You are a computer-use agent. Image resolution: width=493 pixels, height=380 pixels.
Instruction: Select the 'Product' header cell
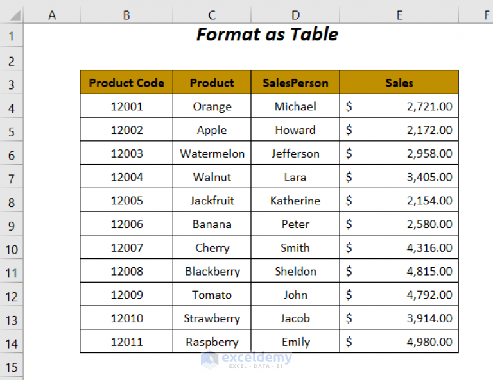212,82
